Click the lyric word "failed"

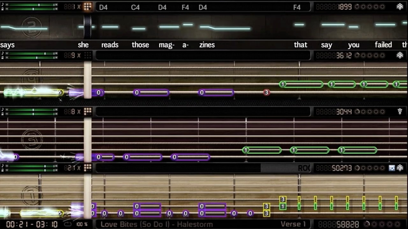click(383, 45)
